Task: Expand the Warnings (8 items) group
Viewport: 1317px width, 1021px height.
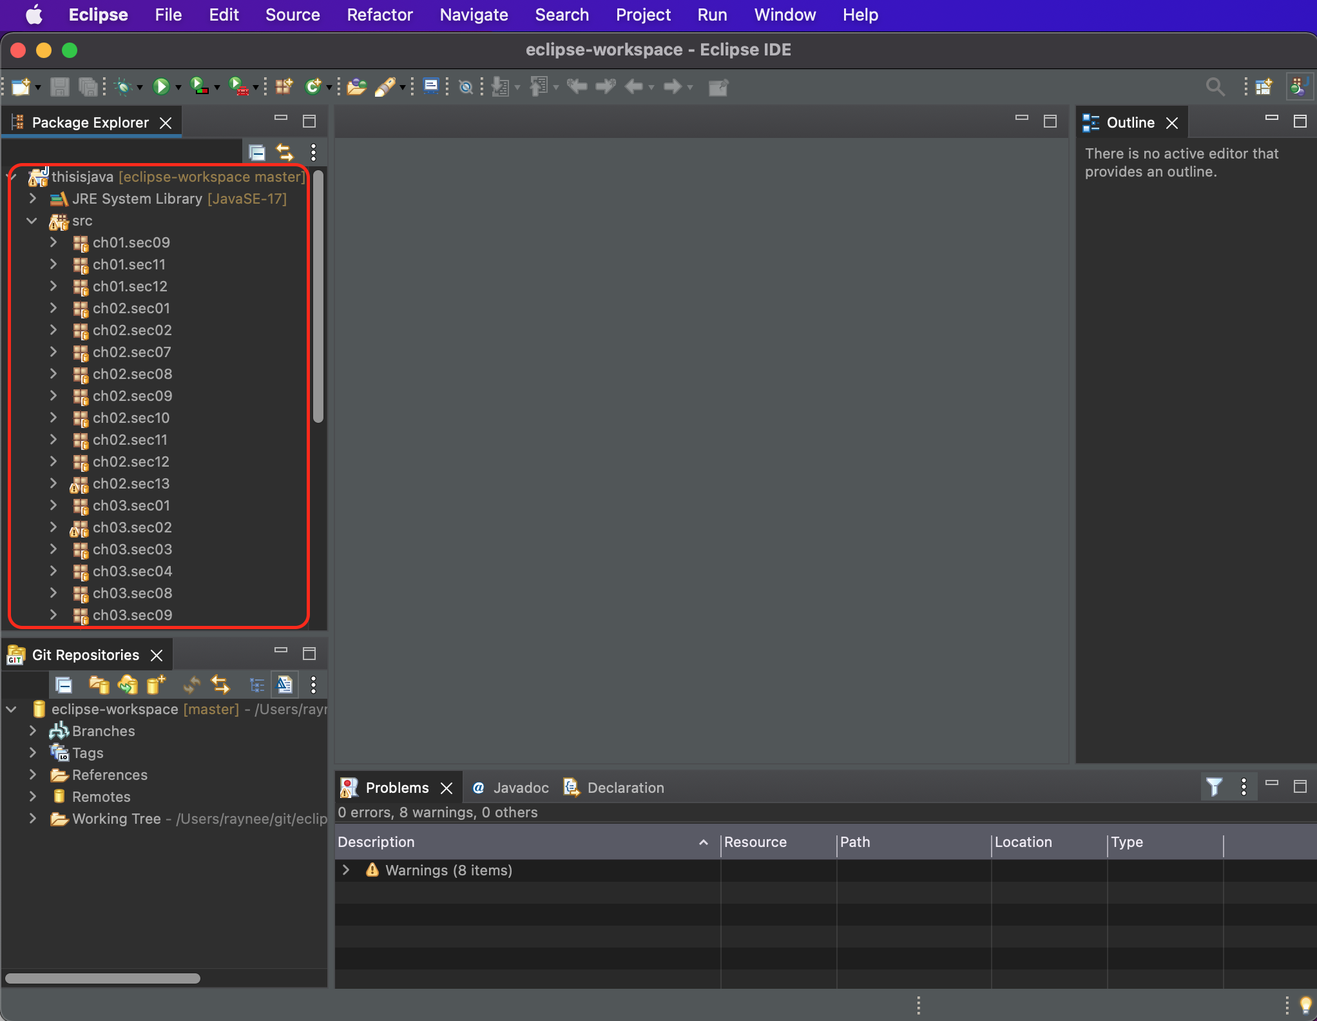Action: tap(346, 870)
